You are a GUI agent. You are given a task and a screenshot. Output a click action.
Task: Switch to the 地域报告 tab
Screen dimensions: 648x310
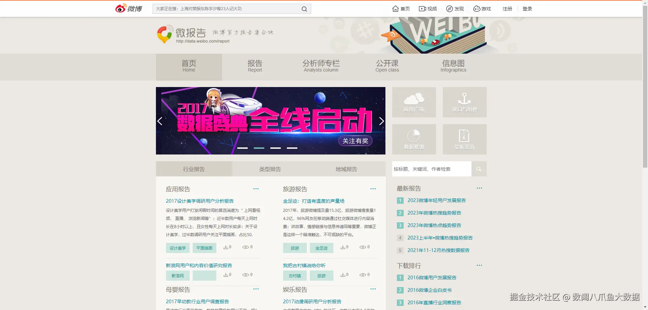[346, 169]
